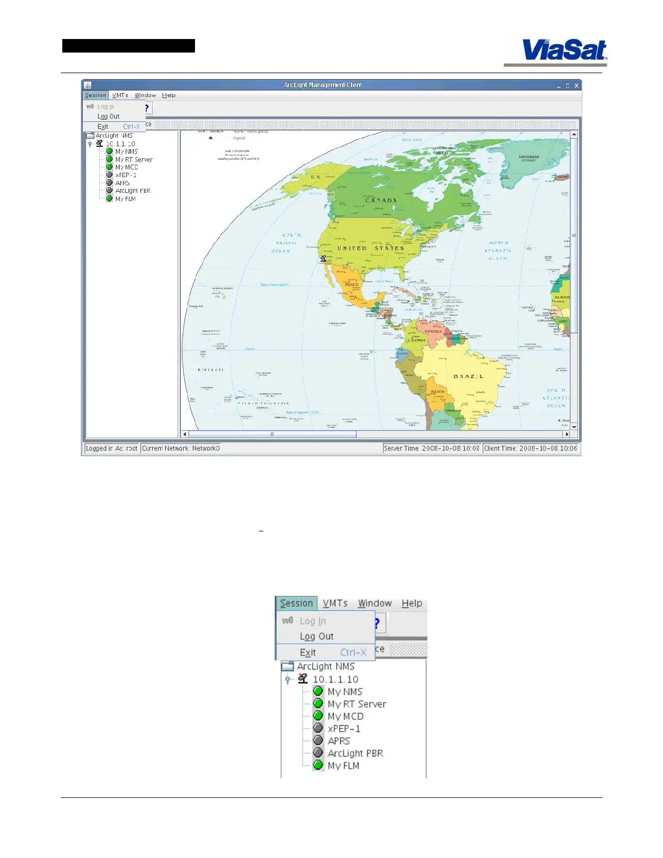
Task: Click the 'Current Network: Network0' status field
Action: point(181,448)
